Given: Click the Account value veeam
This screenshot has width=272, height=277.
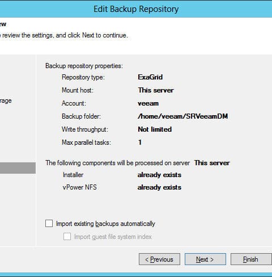Looking at the screenshot, I should 148,103.
